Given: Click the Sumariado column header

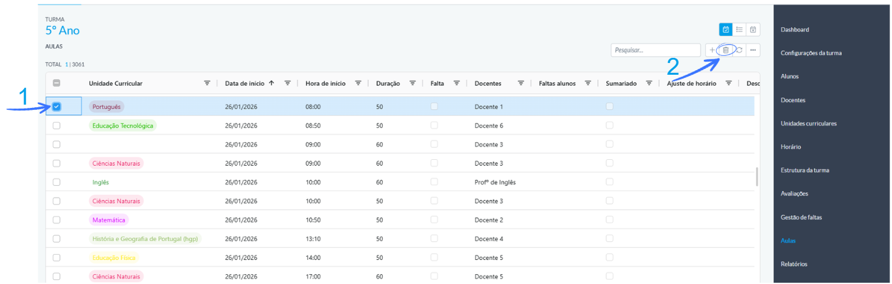Looking at the screenshot, I should tap(621, 83).
